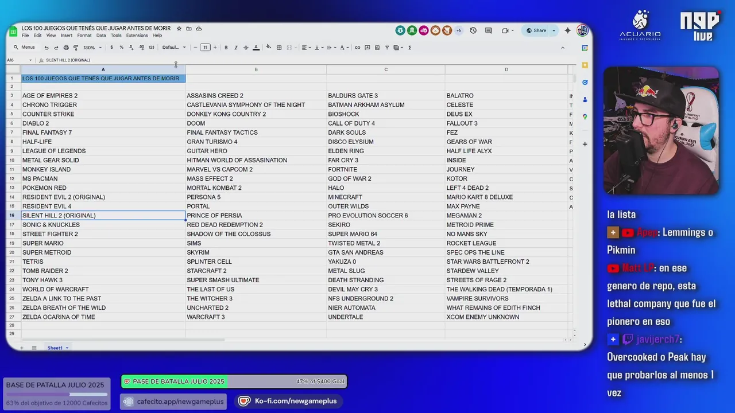Viewport: 735px width, 413px height.
Task: Open the File menu
Action: tap(25, 36)
